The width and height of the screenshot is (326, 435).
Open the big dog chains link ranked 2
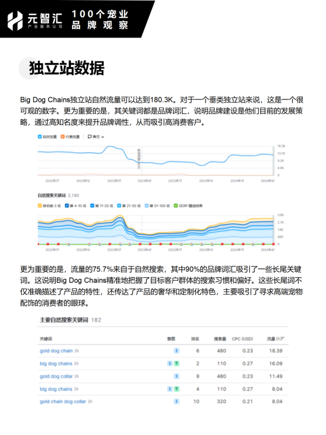pyautogui.click(x=56, y=364)
